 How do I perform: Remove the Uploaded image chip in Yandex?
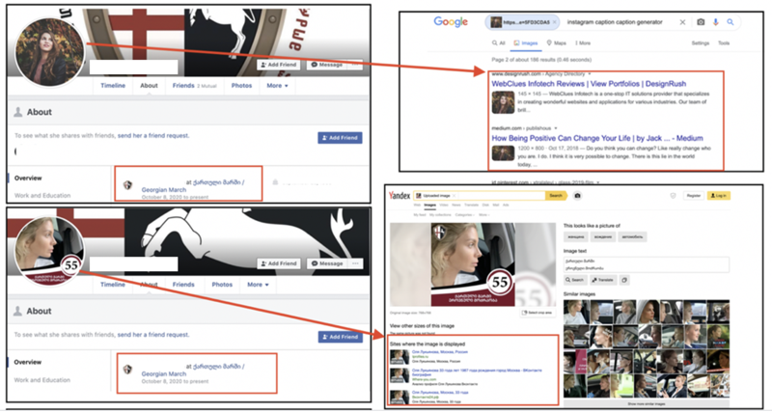[454, 196]
